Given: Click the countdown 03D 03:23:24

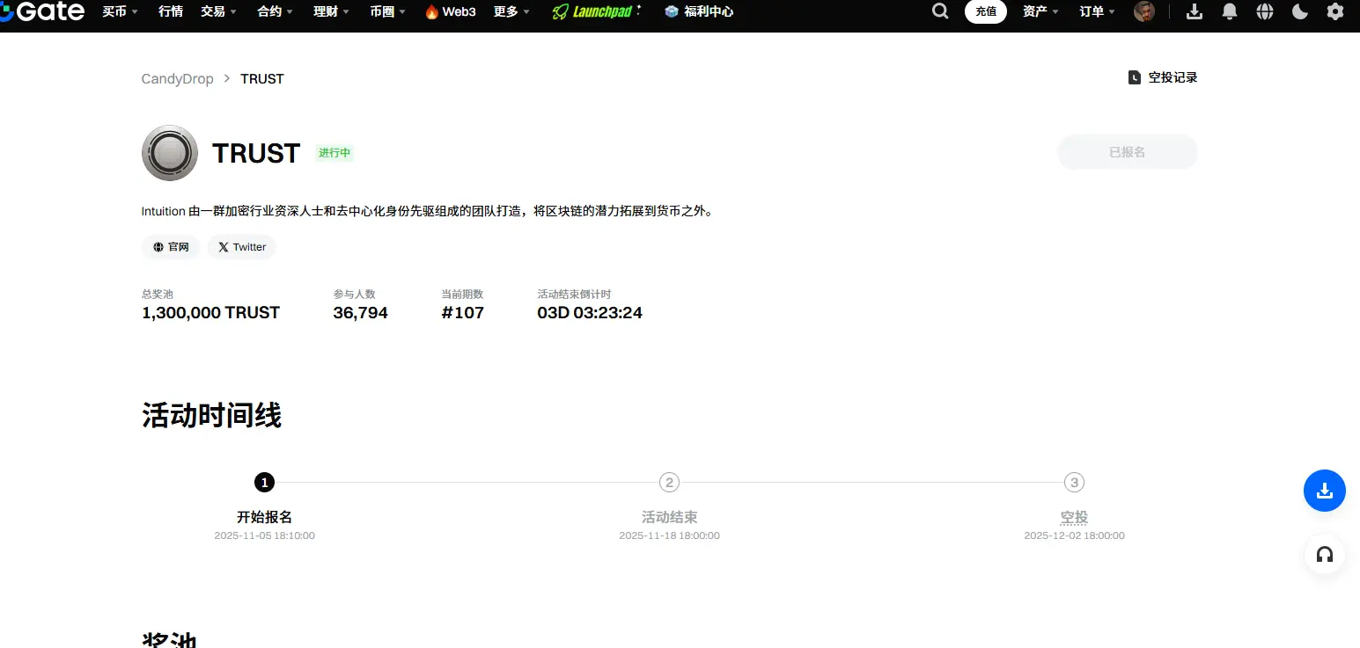Looking at the screenshot, I should (590, 313).
